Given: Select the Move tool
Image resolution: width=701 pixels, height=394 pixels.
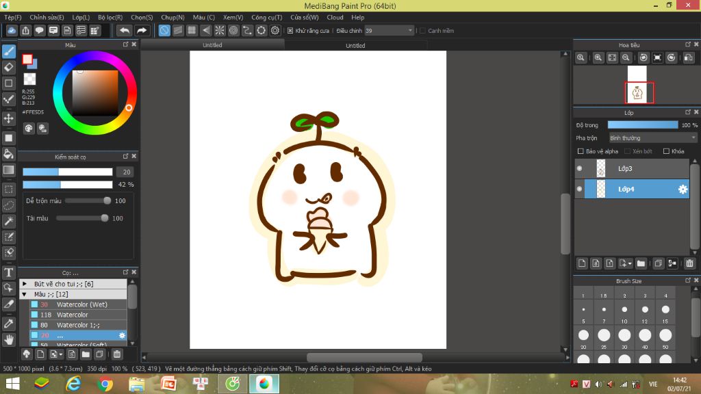Looking at the screenshot, I should 9,118.
